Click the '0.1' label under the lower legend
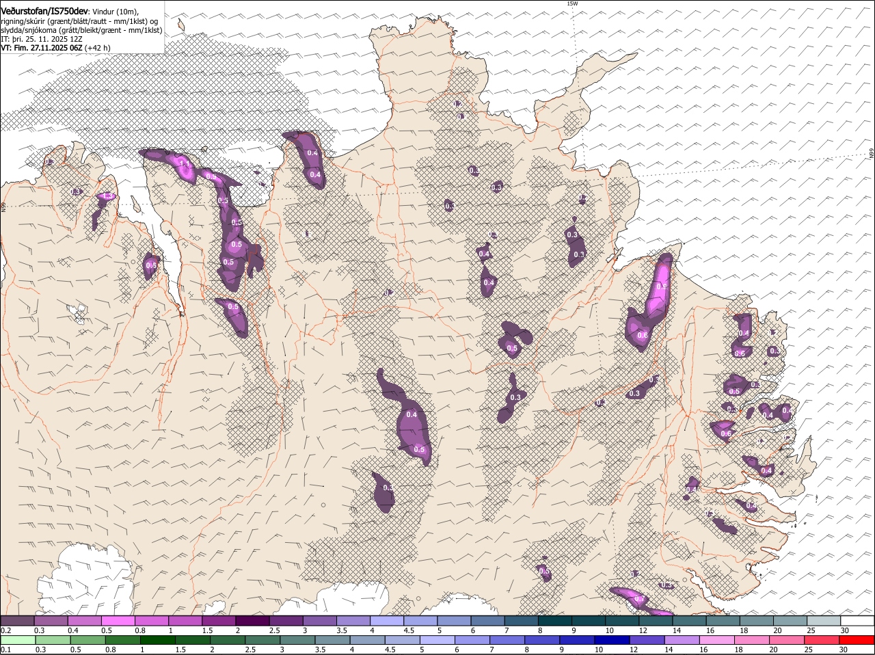The width and height of the screenshot is (875, 655). pyautogui.click(x=5, y=650)
